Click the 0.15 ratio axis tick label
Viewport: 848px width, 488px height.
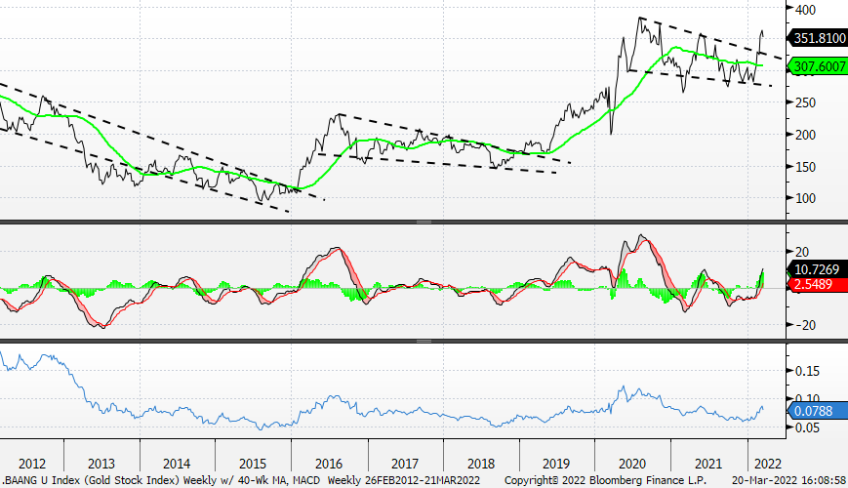[x=807, y=371]
